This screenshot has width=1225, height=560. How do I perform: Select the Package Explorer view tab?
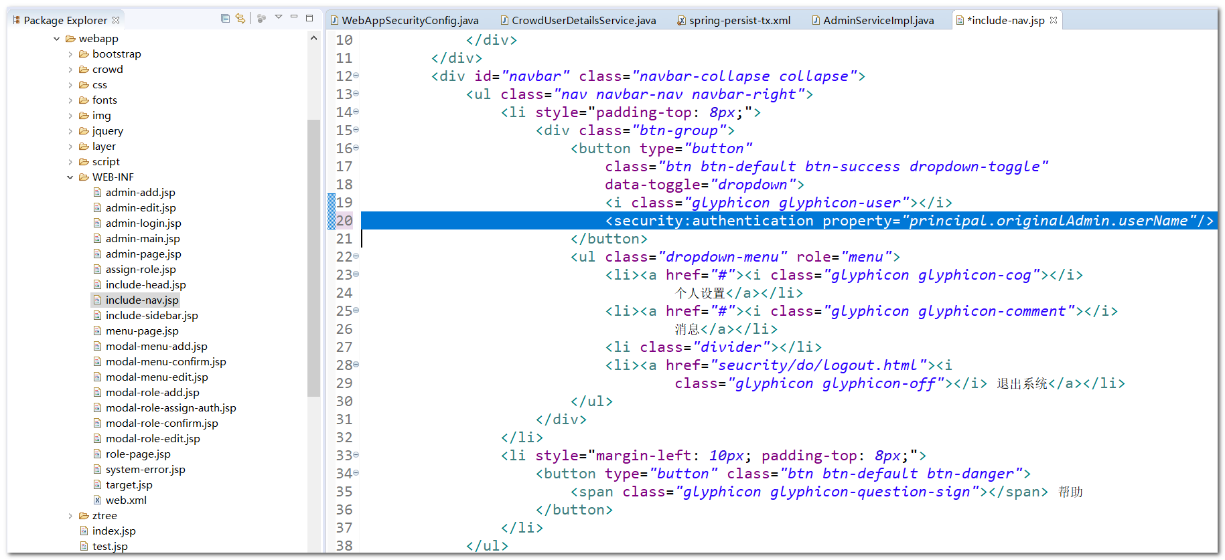click(66, 20)
